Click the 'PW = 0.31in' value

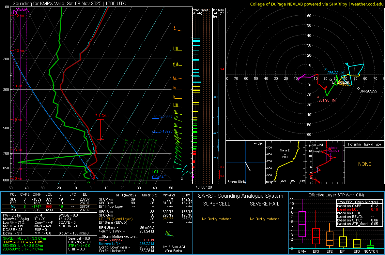[x=12, y=215]
